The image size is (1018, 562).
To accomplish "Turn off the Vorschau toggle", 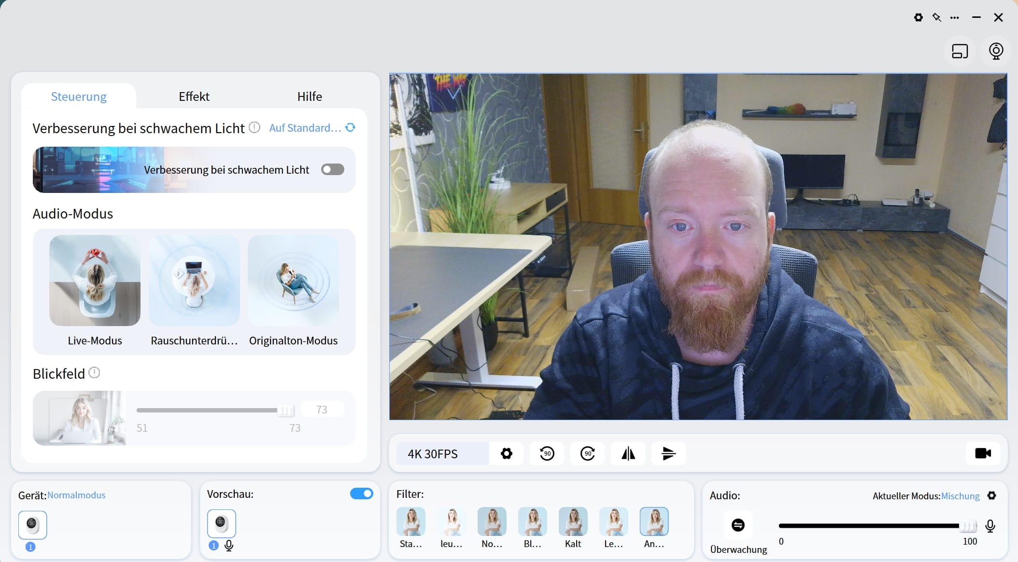I will 361,493.
